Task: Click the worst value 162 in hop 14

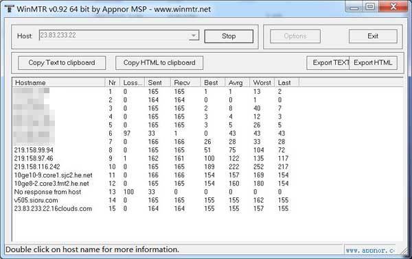Action: point(259,200)
